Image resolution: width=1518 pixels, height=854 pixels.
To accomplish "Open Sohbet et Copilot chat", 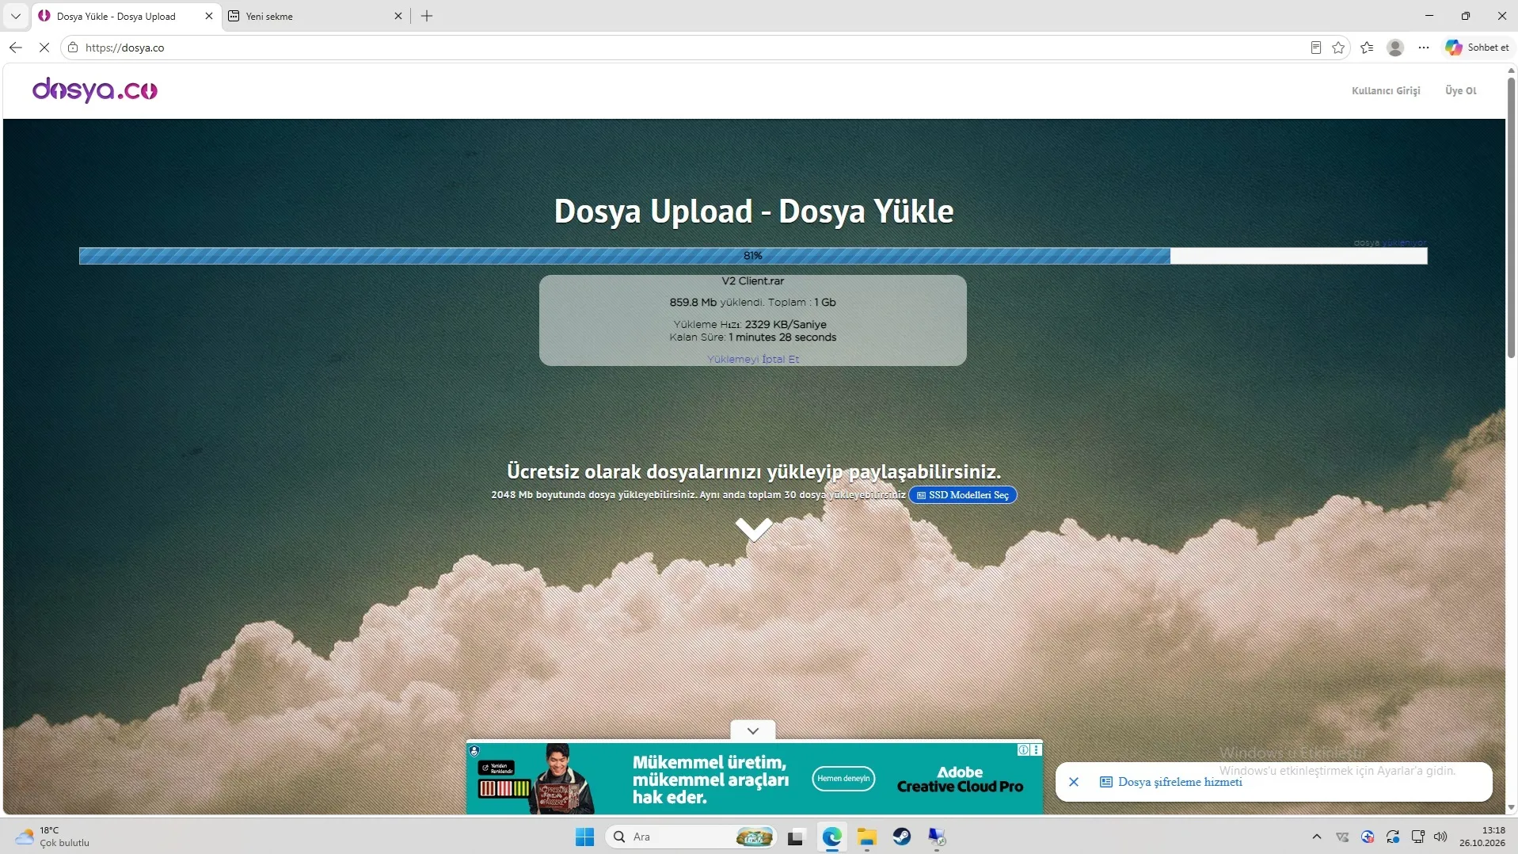I will tap(1477, 48).
